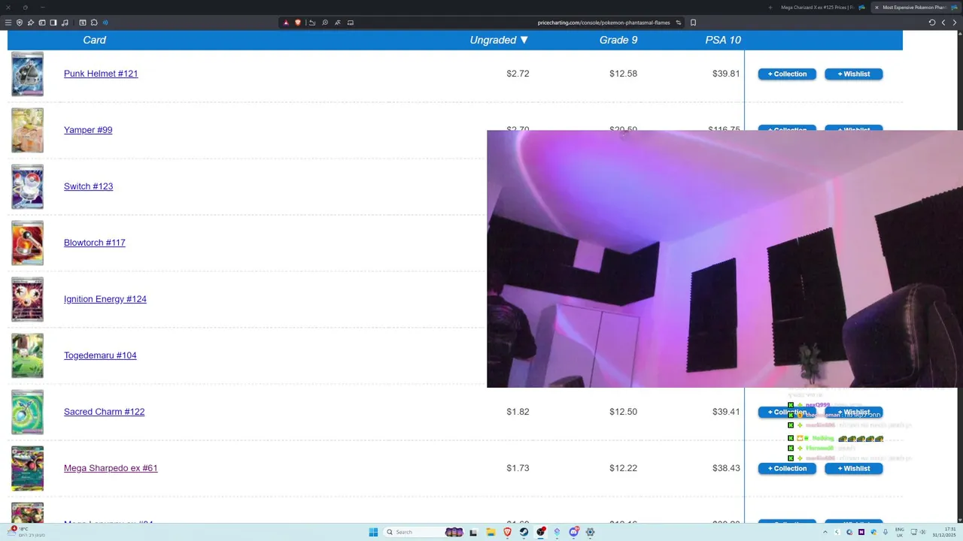Open Switch #123 card link
Viewport: 963px width, 541px height.
point(88,186)
